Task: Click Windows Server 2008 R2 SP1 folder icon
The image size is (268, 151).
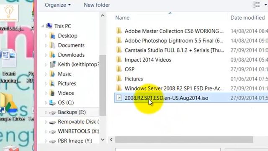Action: click(x=119, y=89)
